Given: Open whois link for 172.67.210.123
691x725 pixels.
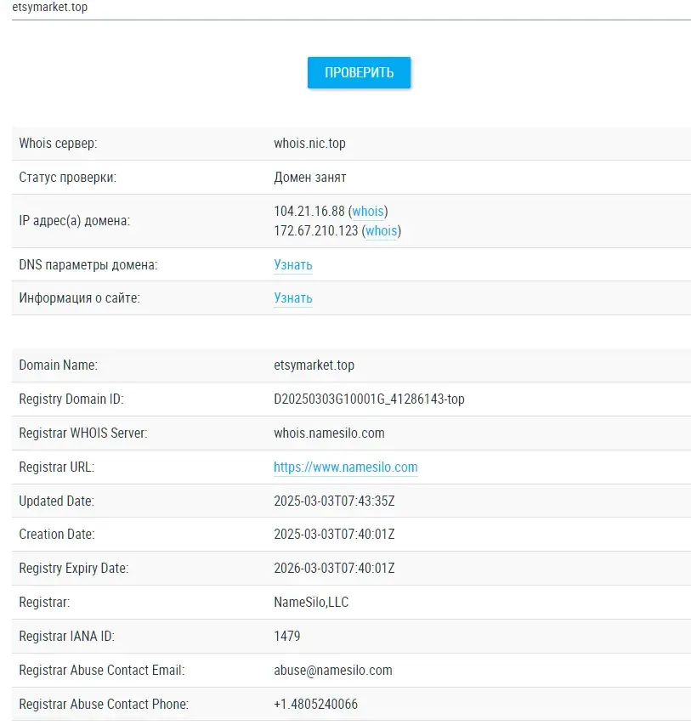Looking at the screenshot, I should point(382,230).
